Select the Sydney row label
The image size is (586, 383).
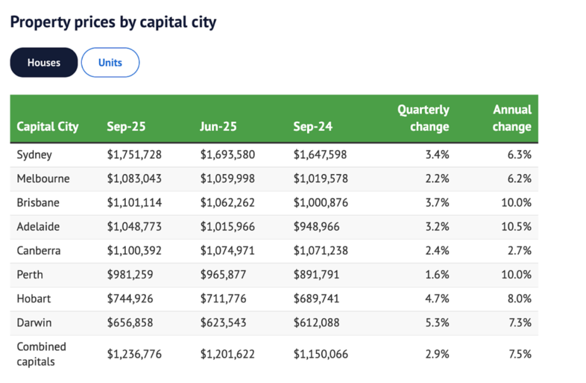34,155
